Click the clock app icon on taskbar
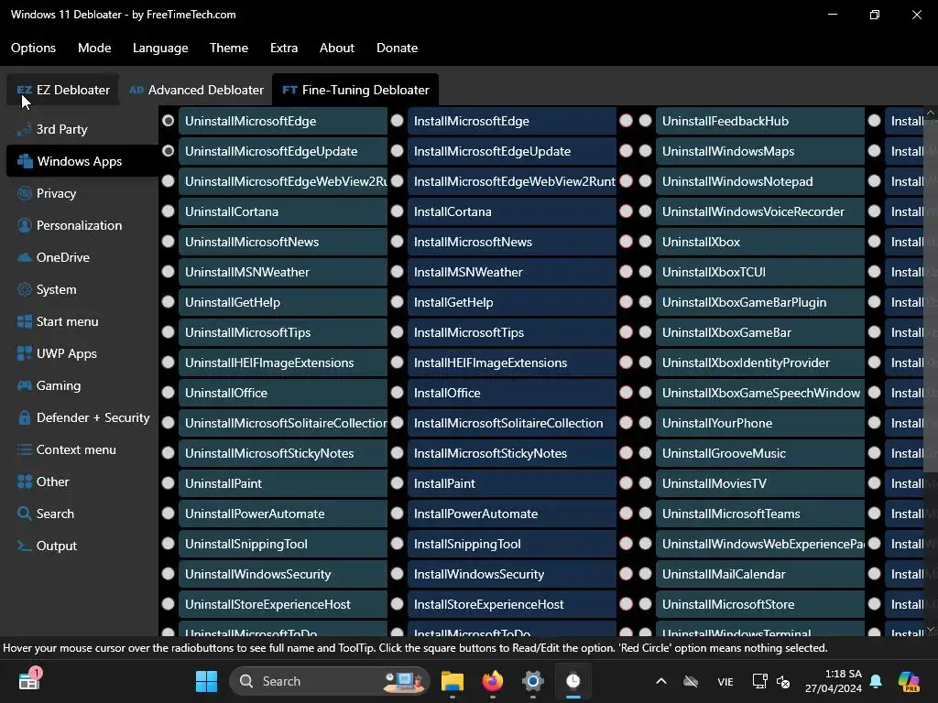Viewport: 938px width, 703px height. pyautogui.click(x=573, y=681)
